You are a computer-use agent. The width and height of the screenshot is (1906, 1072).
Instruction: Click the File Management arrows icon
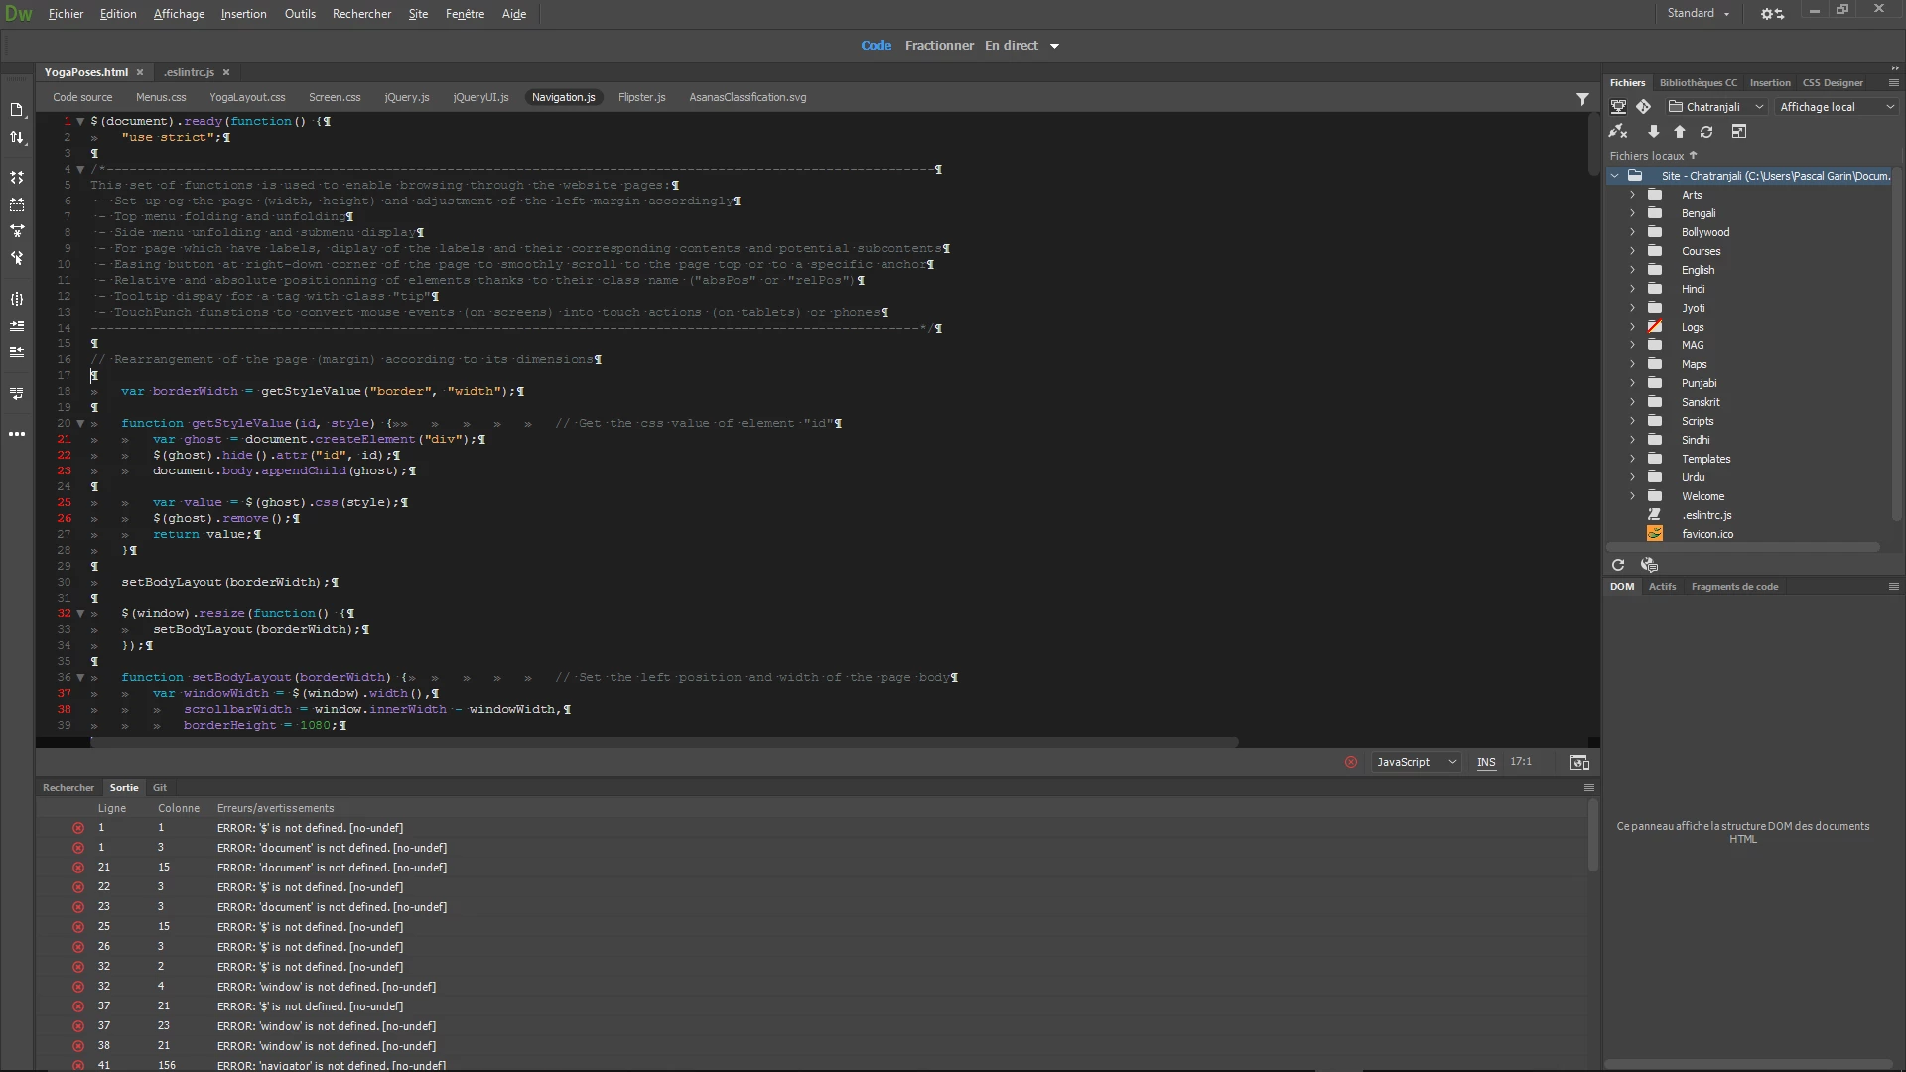pyautogui.click(x=17, y=138)
